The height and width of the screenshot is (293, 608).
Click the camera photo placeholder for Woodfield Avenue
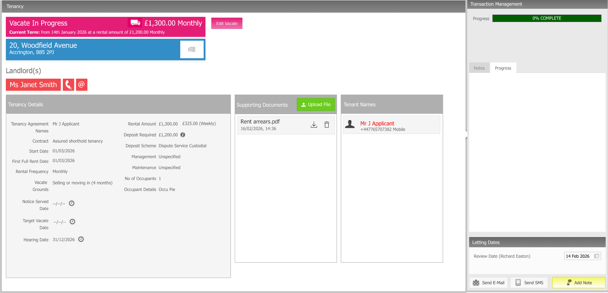pos(192,49)
